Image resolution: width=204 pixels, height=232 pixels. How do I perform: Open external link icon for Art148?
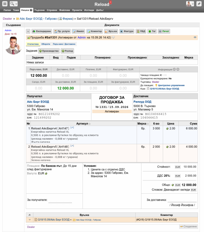pyautogui.click(x=72, y=146)
